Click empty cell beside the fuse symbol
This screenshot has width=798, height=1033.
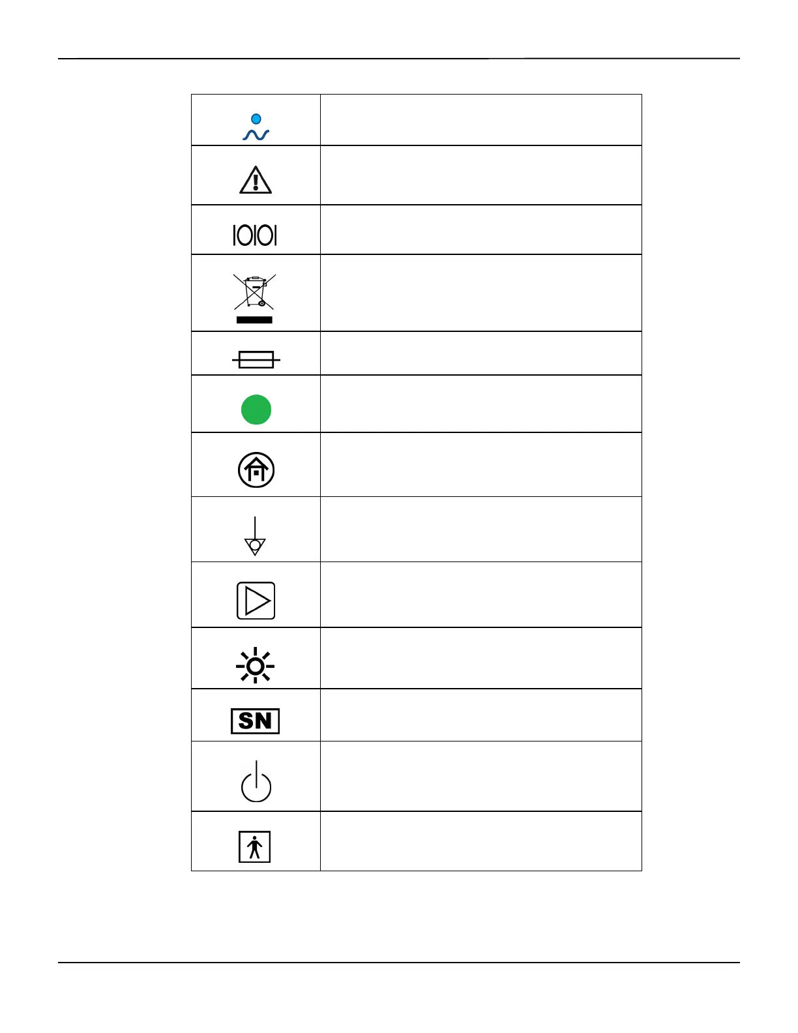coord(480,353)
